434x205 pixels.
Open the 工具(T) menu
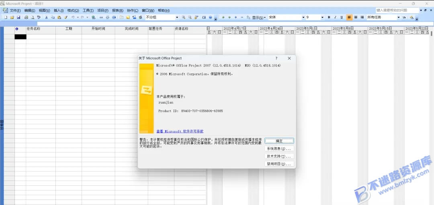tap(88, 10)
